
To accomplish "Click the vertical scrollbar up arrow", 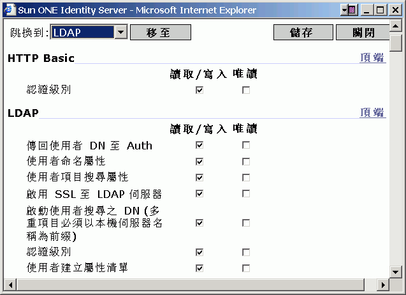I will (396, 26).
